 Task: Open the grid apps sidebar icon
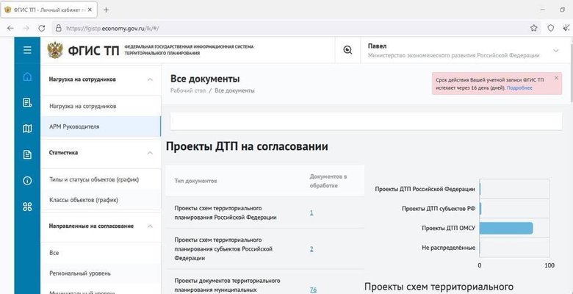27,207
